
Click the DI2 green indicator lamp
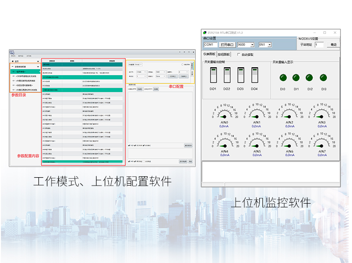(x=309, y=78)
